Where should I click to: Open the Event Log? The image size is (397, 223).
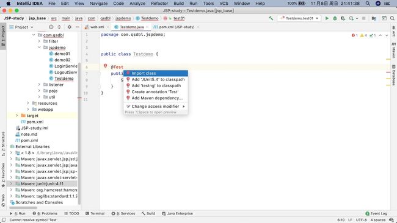click(376, 213)
